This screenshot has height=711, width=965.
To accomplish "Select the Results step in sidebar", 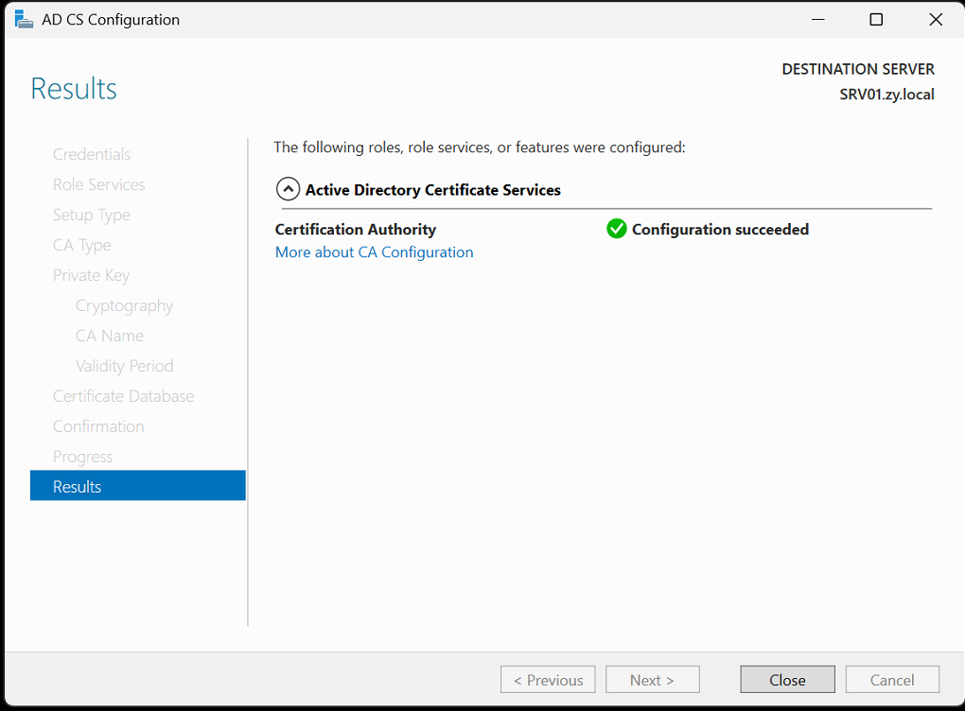I will point(138,486).
